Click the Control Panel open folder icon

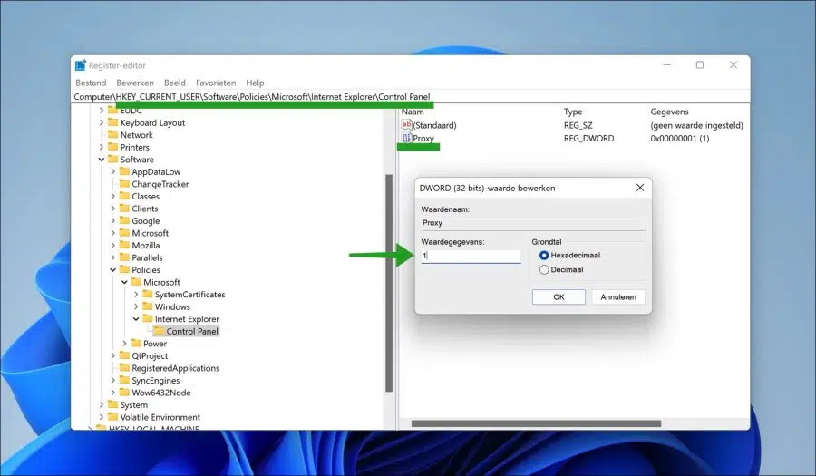(159, 331)
